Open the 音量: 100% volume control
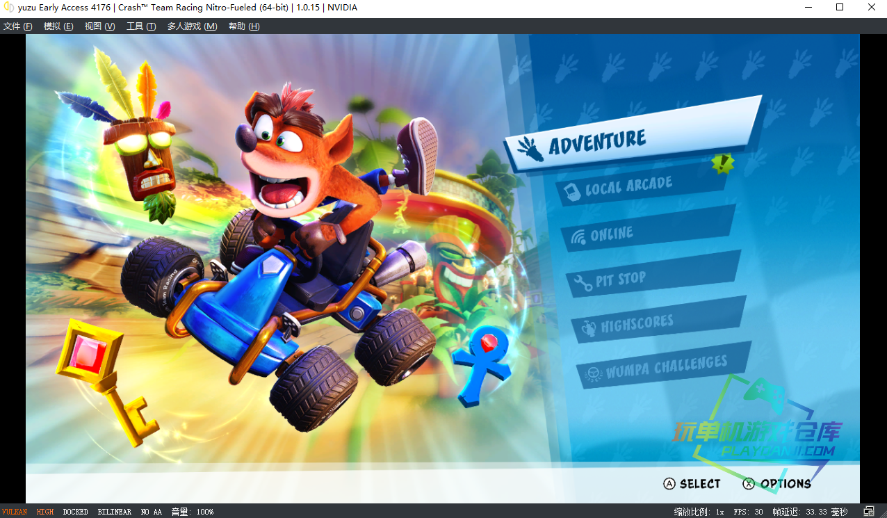Screen dimensions: 887x518 [193, 512]
